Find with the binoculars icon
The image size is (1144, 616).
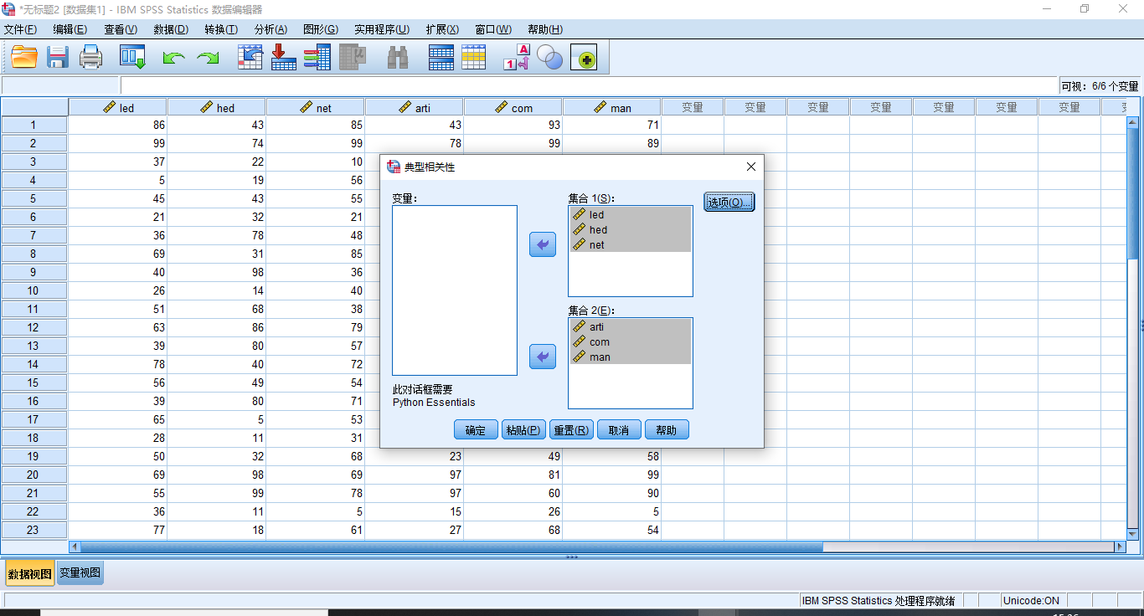tap(398, 58)
